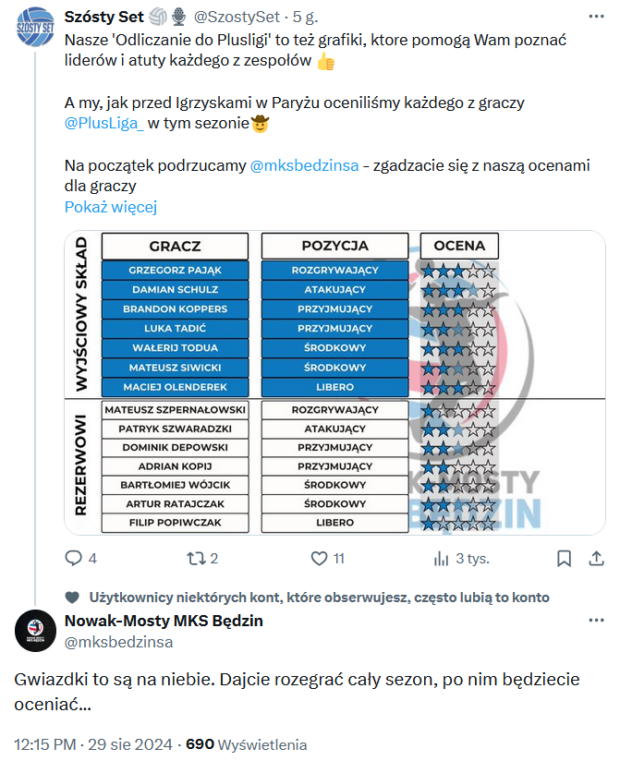Viewport: 620px width, 761px height.
Task: Click the Nowak-Mosty MKS Będzin name
Action: coord(164,621)
